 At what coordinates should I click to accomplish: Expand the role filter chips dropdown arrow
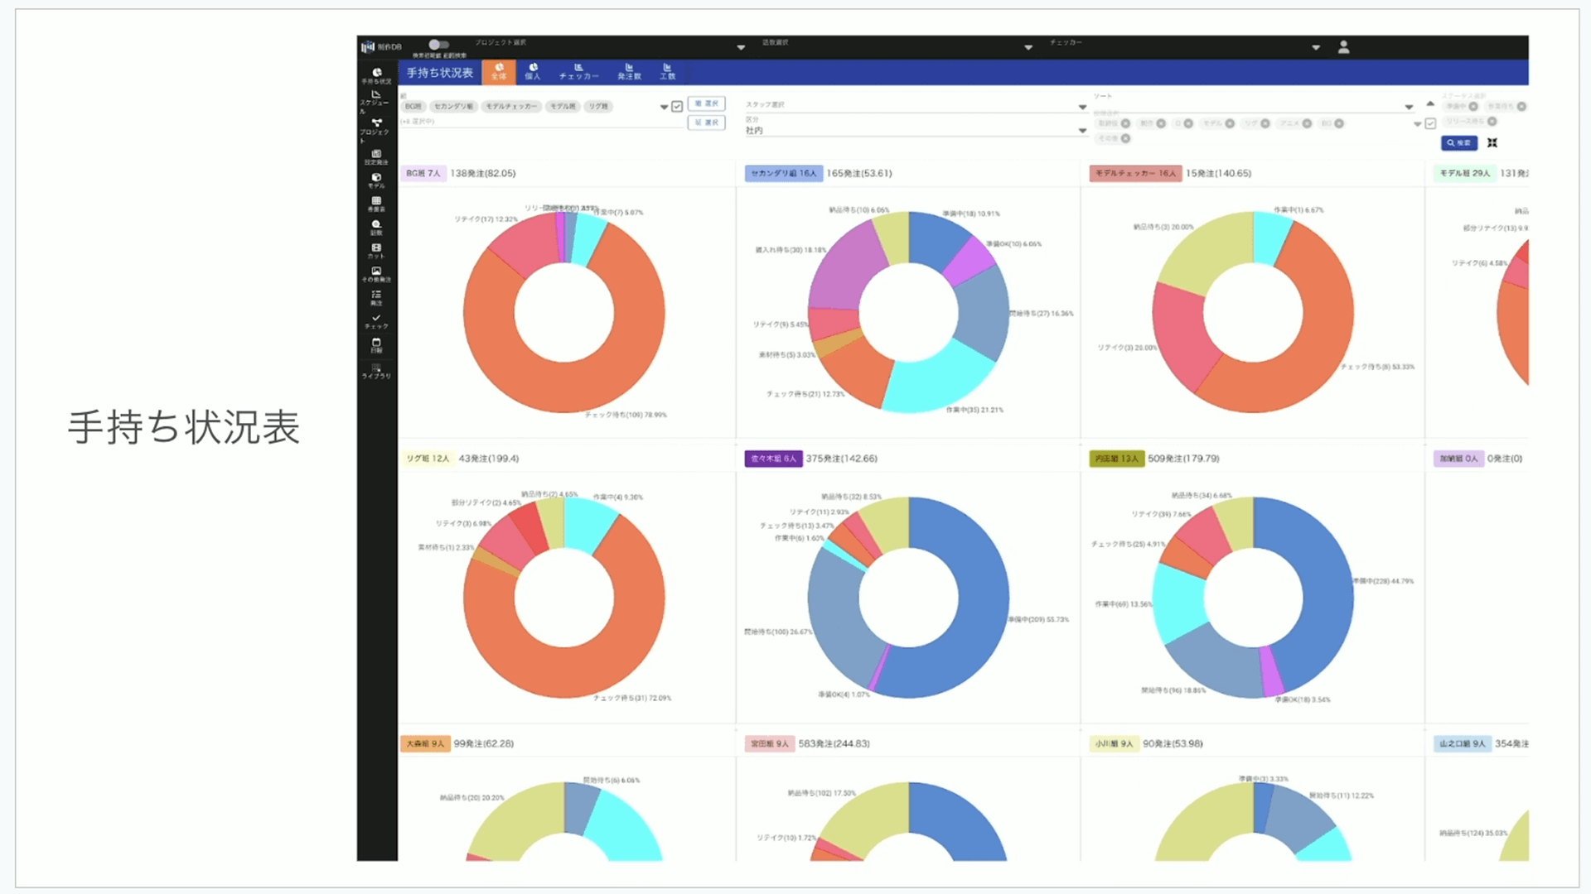tap(1417, 124)
